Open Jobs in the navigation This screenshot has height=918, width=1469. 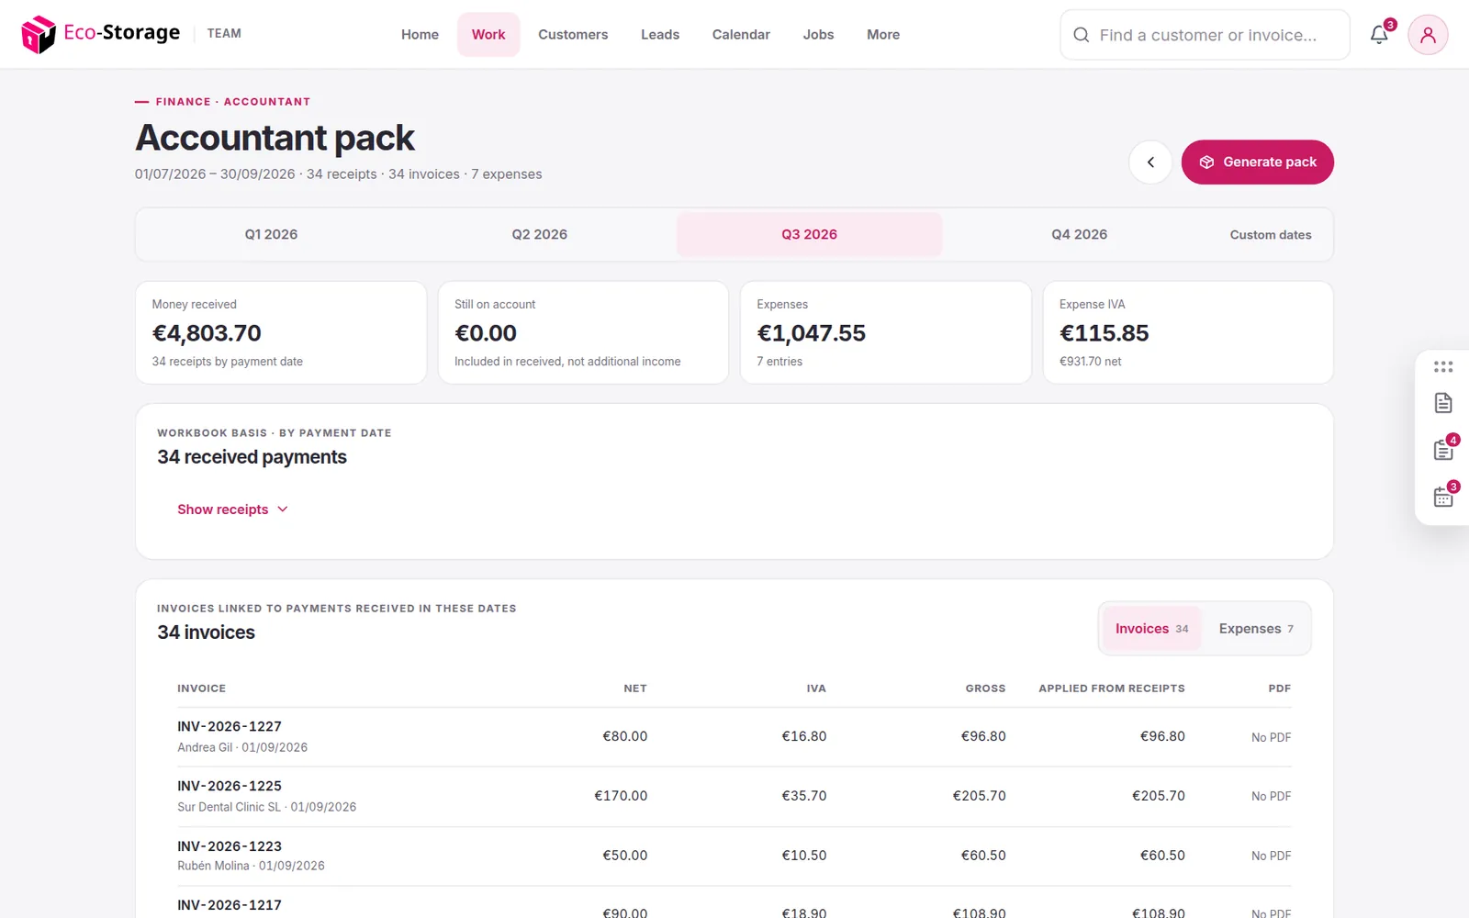pos(818,35)
